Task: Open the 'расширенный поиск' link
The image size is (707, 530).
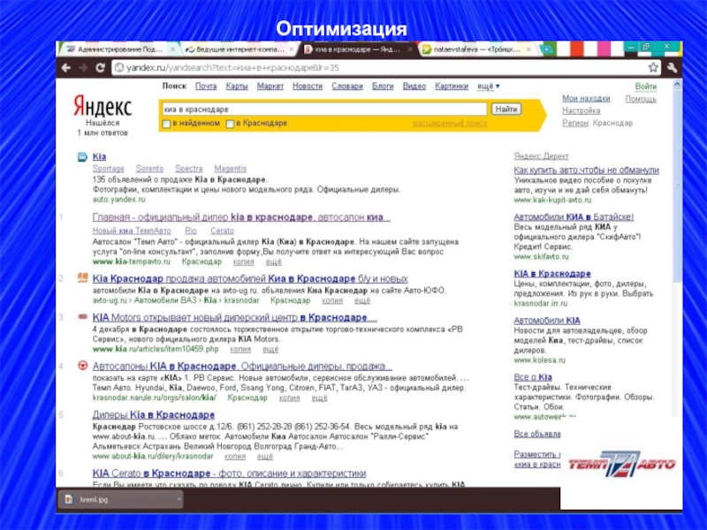Action: pos(450,123)
